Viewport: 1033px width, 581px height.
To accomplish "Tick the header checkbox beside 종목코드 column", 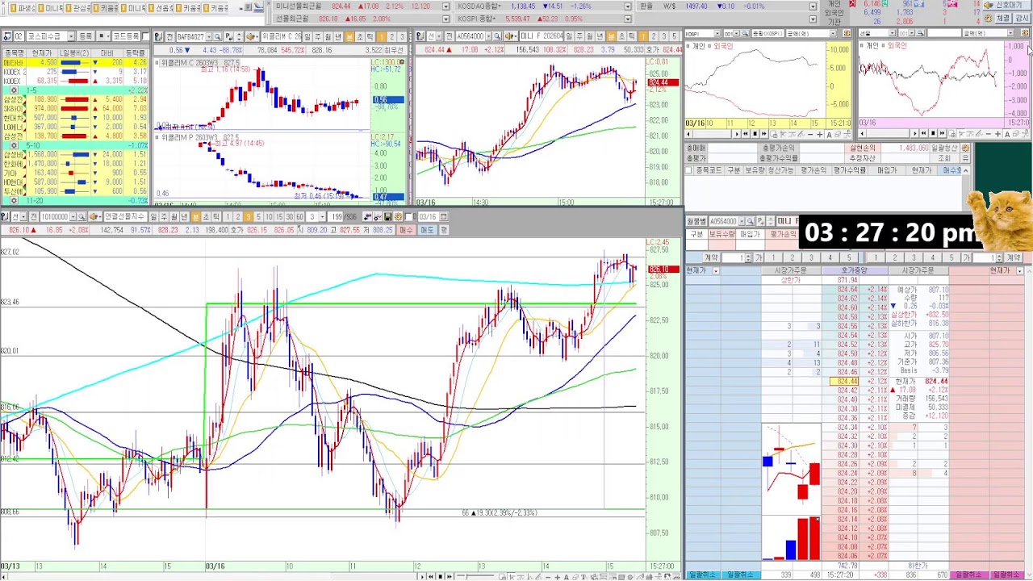I will click(689, 170).
